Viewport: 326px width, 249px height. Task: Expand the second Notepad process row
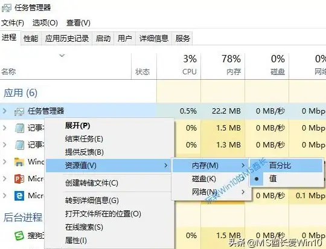(5, 144)
